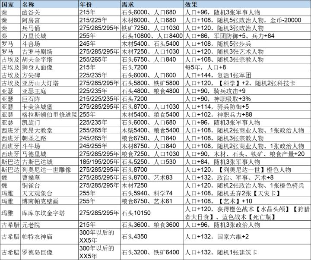Click the effect '人口+144，复活1张军团'

pos(247,75)
